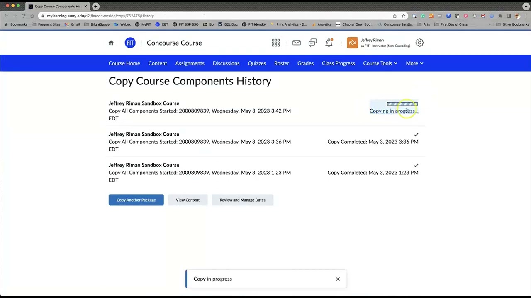531x298 pixels.
Task: Open the FIT Identity bookmark
Action: [254, 24]
